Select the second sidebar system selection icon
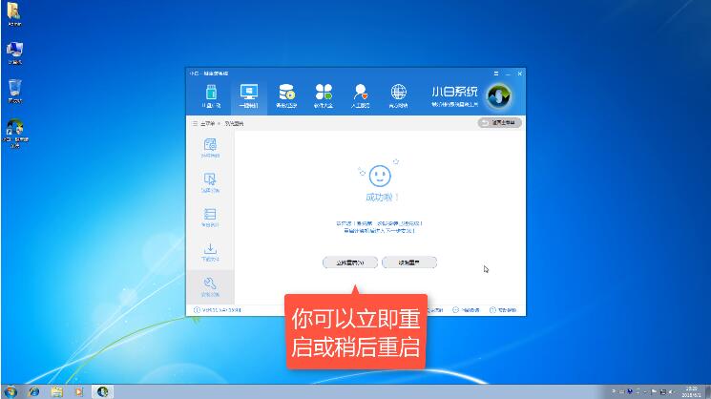711x399 pixels. tap(210, 181)
